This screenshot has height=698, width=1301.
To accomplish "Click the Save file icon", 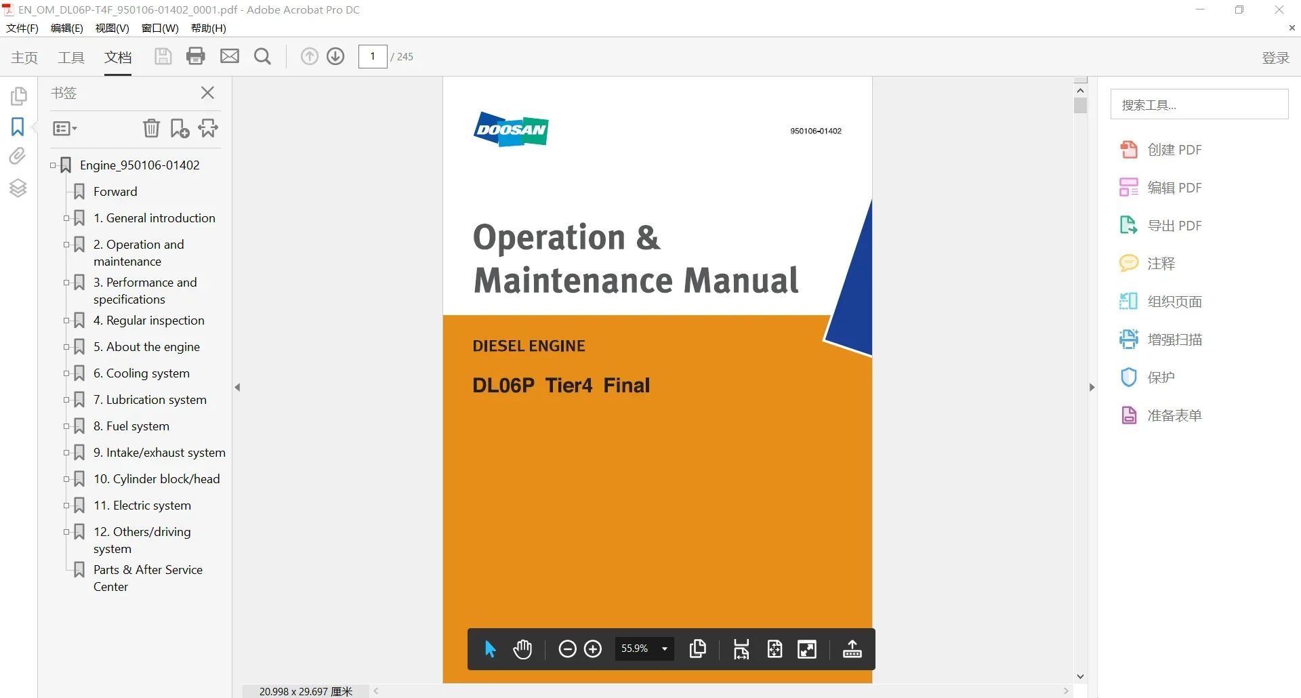I will point(163,56).
